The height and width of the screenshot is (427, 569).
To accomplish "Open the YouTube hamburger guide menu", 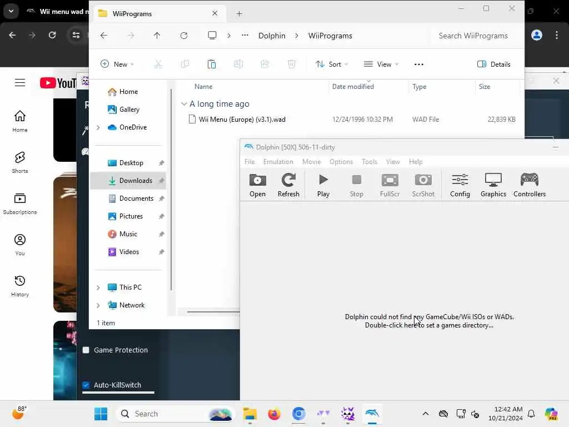I will click(20, 83).
